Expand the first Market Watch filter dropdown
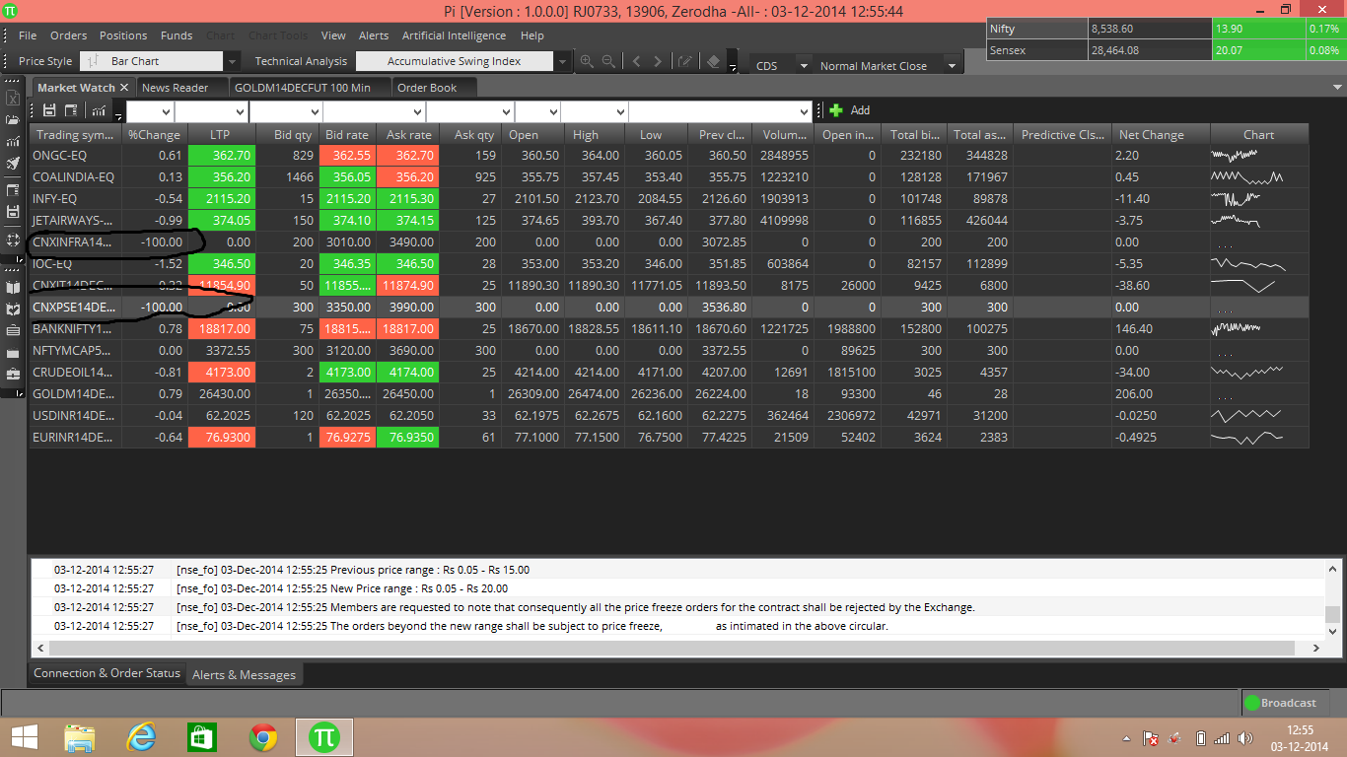This screenshot has width=1347, height=757. coord(166,111)
